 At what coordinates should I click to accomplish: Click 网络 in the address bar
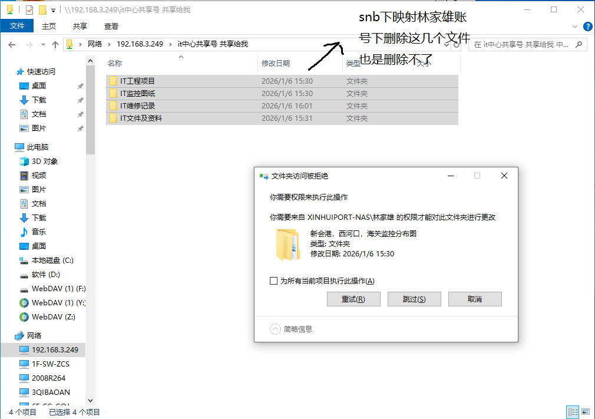[x=95, y=44]
